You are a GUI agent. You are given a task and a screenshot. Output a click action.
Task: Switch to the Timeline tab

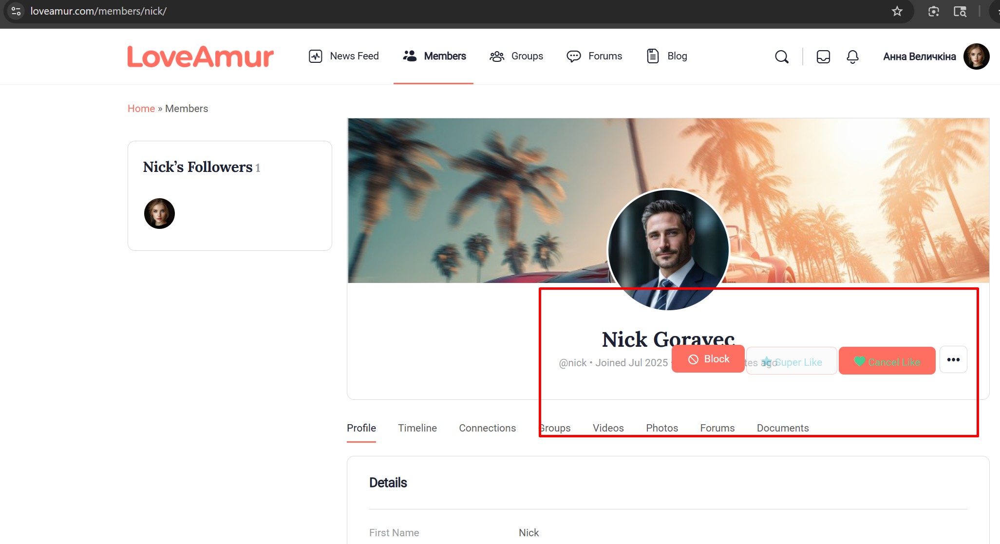pos(417,428)
